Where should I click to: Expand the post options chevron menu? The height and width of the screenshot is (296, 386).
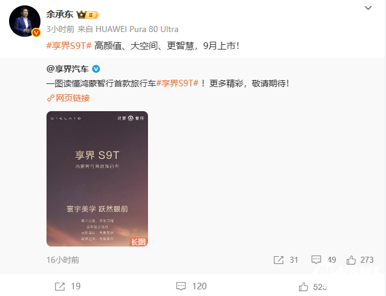pos(368,8)
